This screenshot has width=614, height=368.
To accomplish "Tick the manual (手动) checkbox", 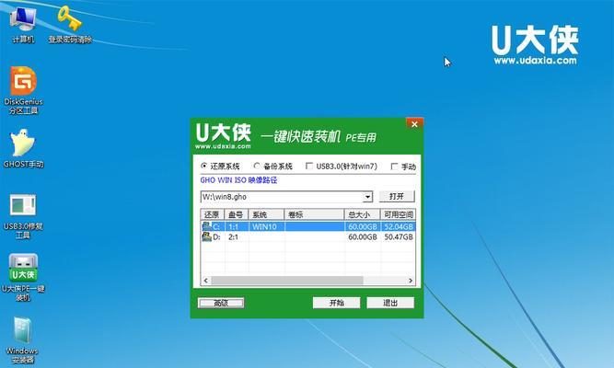I will (394, 167).
